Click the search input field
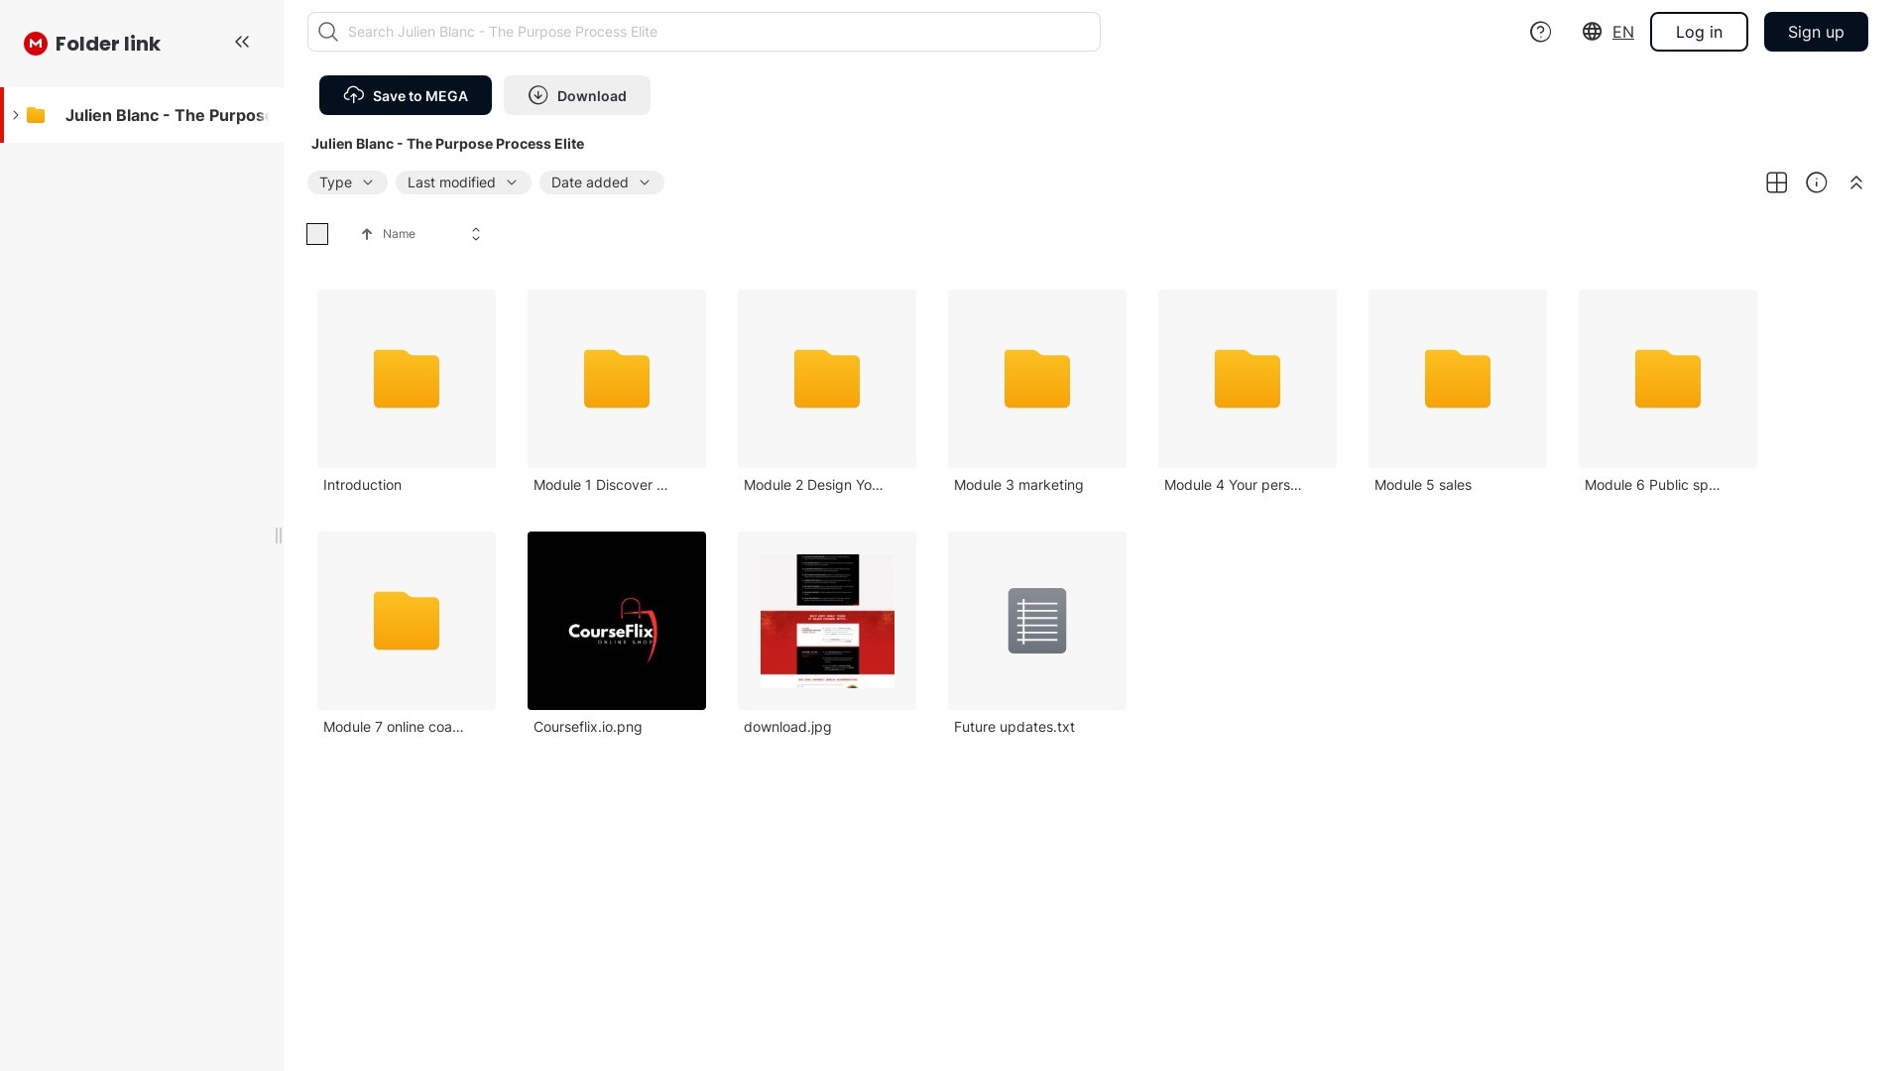This screenshot has height=1071, width=1904. pos(704,32)
